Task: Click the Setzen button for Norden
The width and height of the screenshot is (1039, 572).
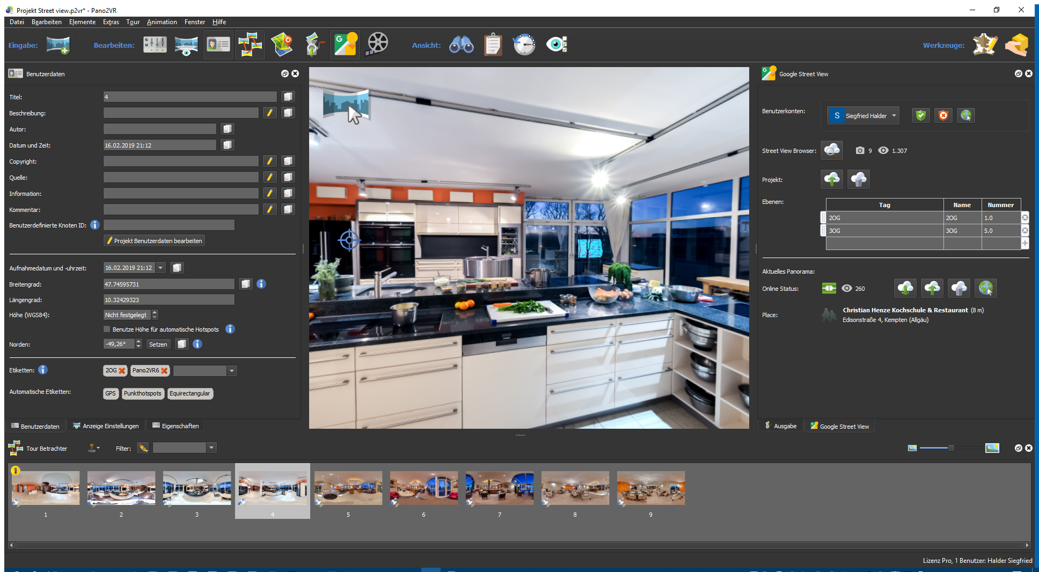Action: [158, 344]
